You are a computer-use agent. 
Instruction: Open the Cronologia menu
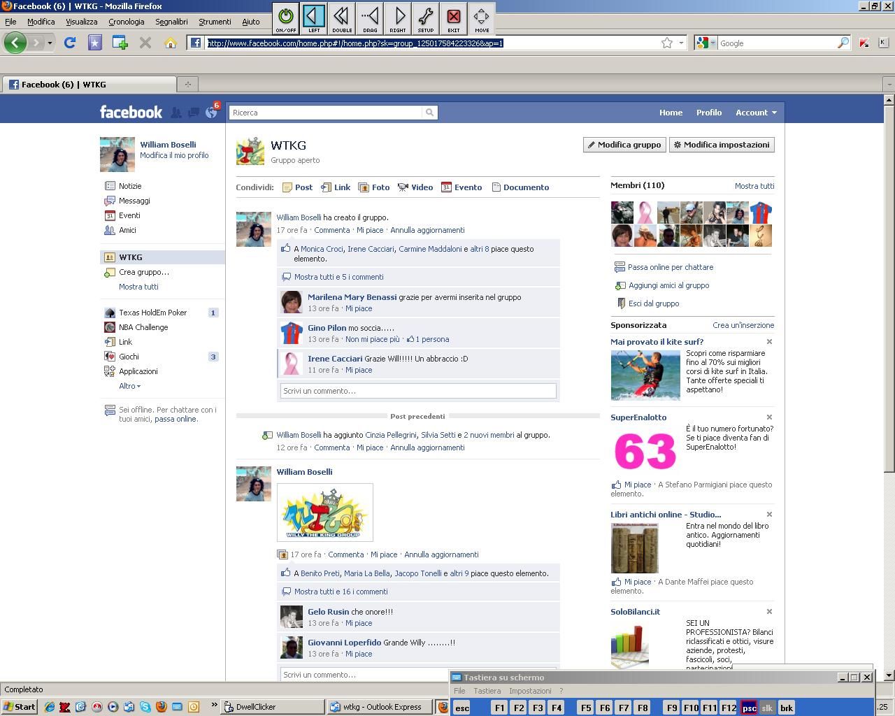pyautogui.click(x=126, y=22)
